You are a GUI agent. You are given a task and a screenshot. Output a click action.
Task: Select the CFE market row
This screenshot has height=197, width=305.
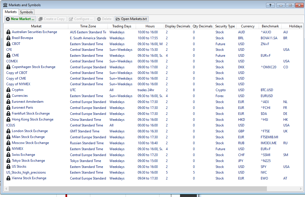[x=153, y=50]
